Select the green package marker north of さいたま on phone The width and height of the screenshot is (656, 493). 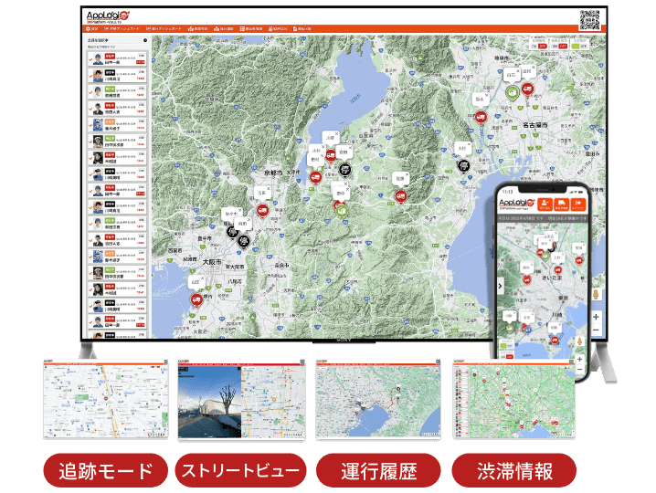[x=545, y=255]
